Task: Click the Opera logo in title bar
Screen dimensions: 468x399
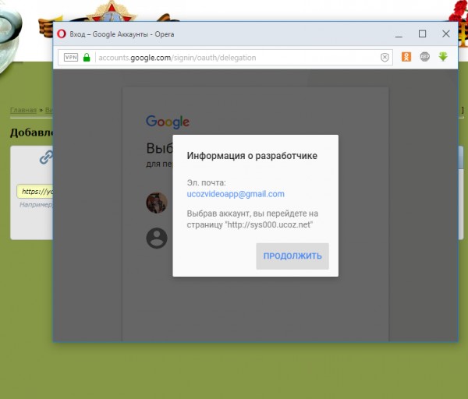Action: point(62,34)
